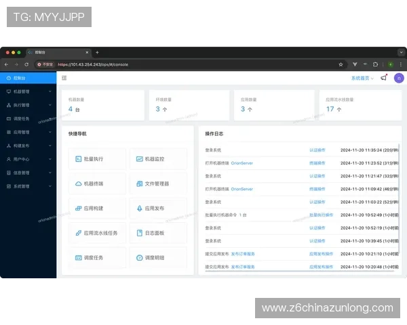The height and width of the screenshot is (325, 407).
Task: Click the browser forward arrow
Action: tap(16, 64)
